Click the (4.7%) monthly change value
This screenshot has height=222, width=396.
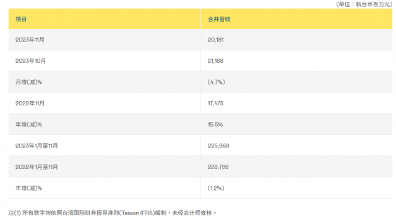pos(216,82)
